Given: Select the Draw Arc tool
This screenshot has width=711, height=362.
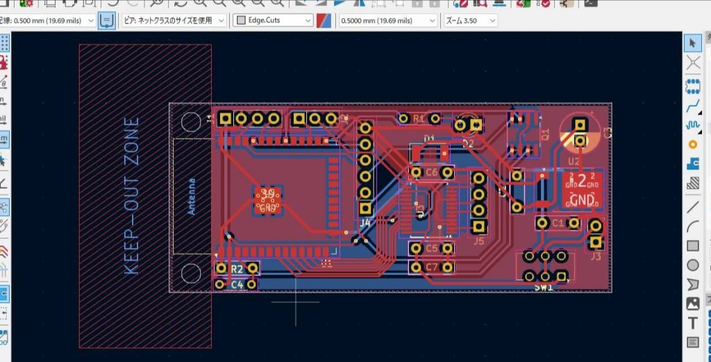Looking at the screenshot, I should [x=692, y=226].
